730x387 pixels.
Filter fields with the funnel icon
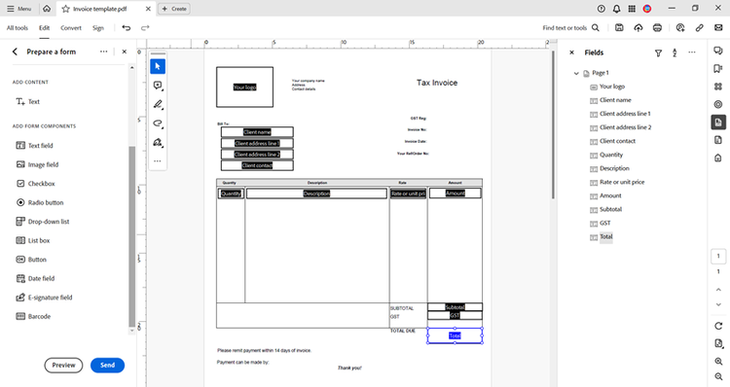[x=658, y=53]
